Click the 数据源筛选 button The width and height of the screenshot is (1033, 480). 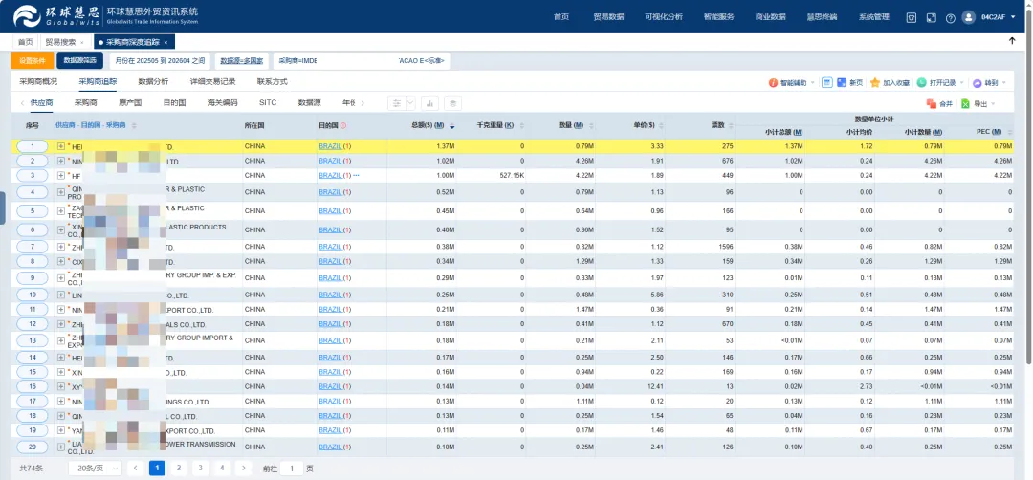coord(79,60)
